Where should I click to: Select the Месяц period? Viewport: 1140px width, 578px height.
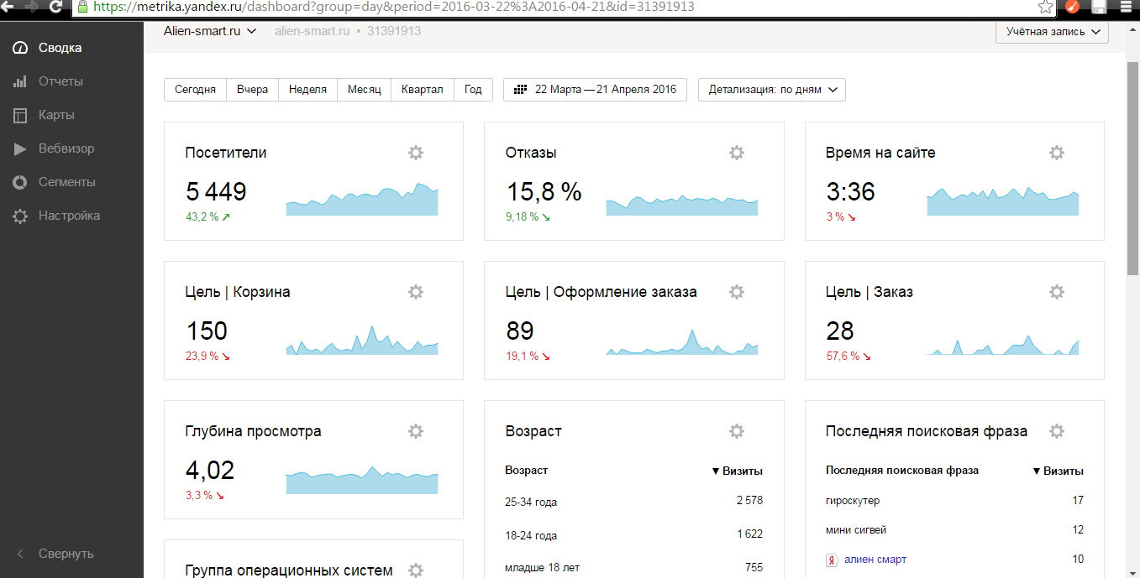365,90
